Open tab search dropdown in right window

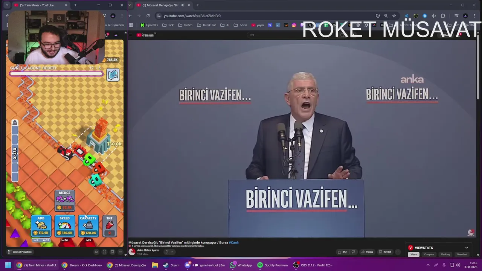(x=129, y=5)
